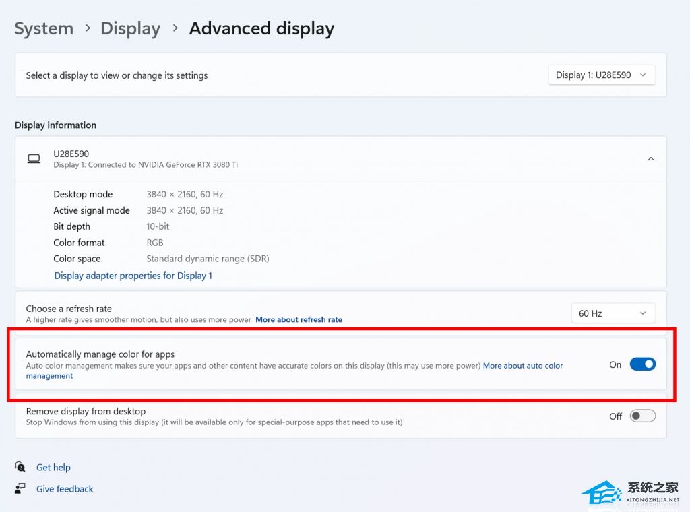Click the monitor icon beside U28E590
Viewport: 690px width, 512px height.
tap(34, 159)
